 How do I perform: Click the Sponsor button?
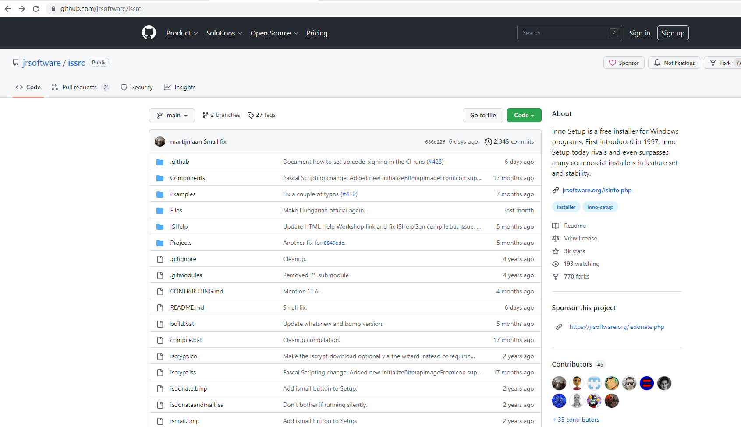tap(624, 63)
